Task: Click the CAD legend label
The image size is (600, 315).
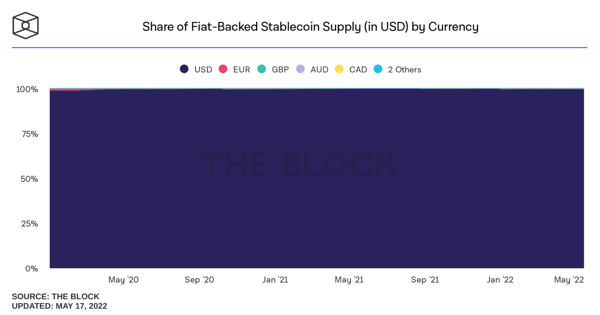Action: click(x=358, y=70)
